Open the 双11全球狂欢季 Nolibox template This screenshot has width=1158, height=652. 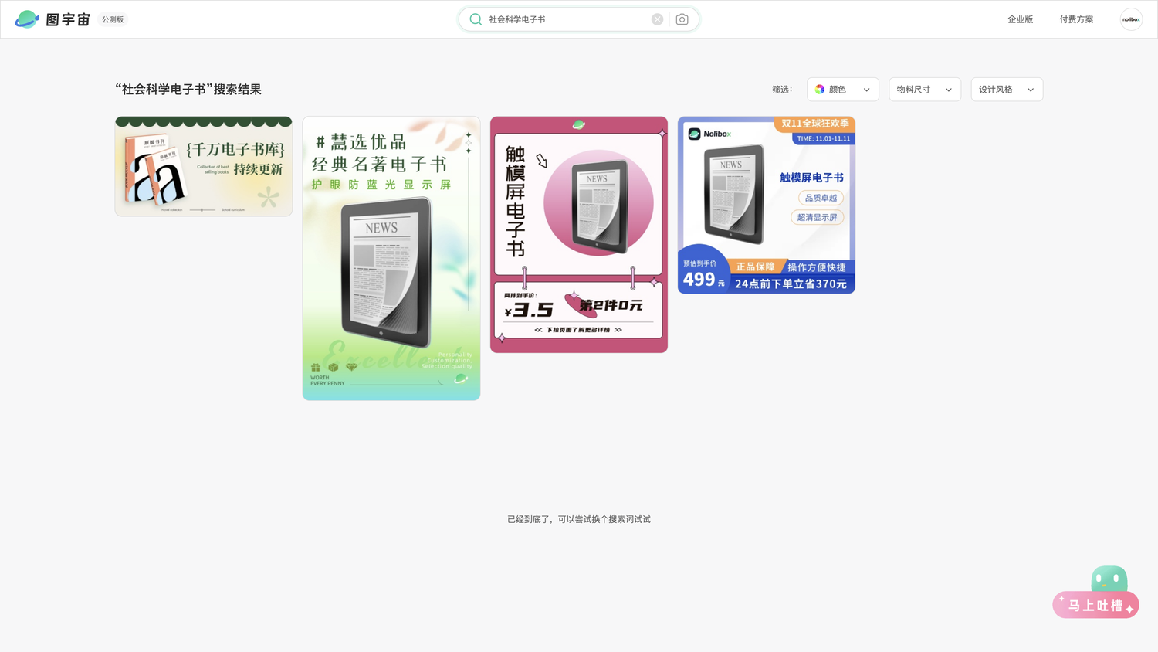pos(767,205)
